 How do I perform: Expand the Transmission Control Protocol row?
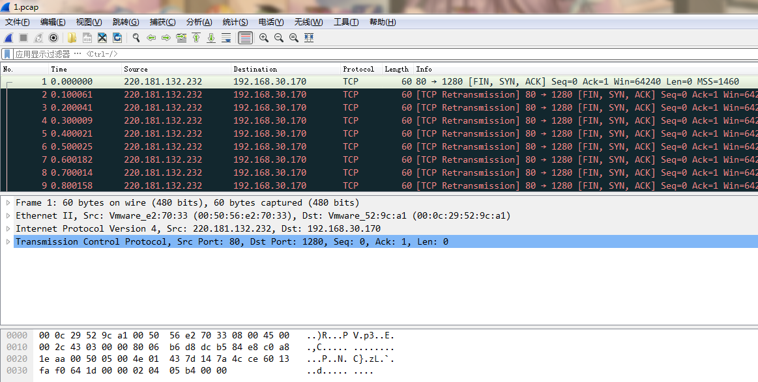(x=8, y=241)
